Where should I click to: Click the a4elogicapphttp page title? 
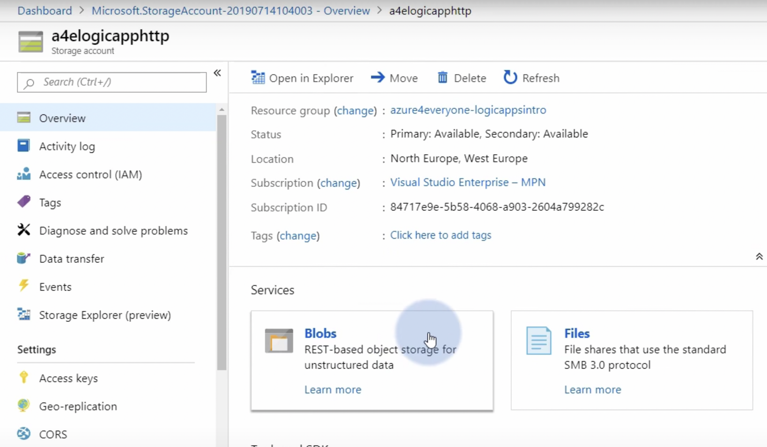pos(111,36)
